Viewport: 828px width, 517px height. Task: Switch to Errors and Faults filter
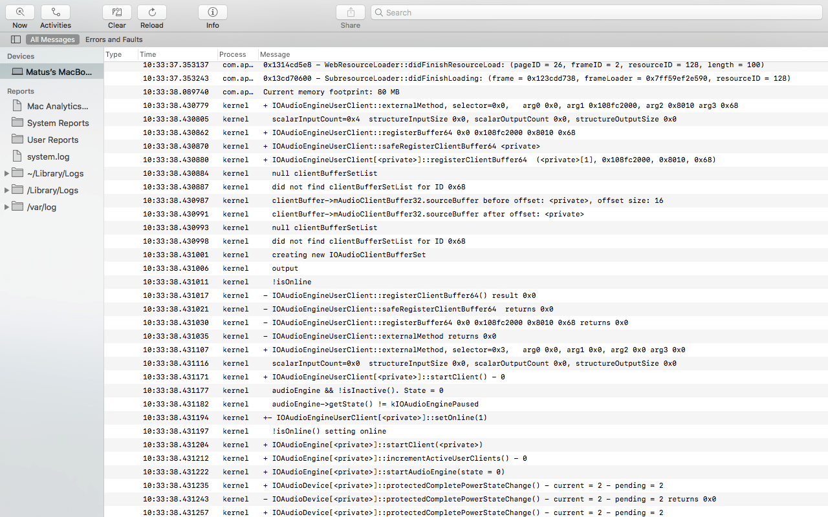click(x=114, y=39)
